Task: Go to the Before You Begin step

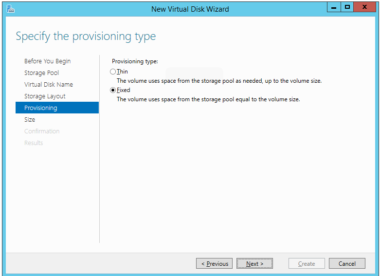Action: click(48, 61)
